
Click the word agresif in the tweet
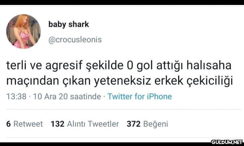point(64,65)
